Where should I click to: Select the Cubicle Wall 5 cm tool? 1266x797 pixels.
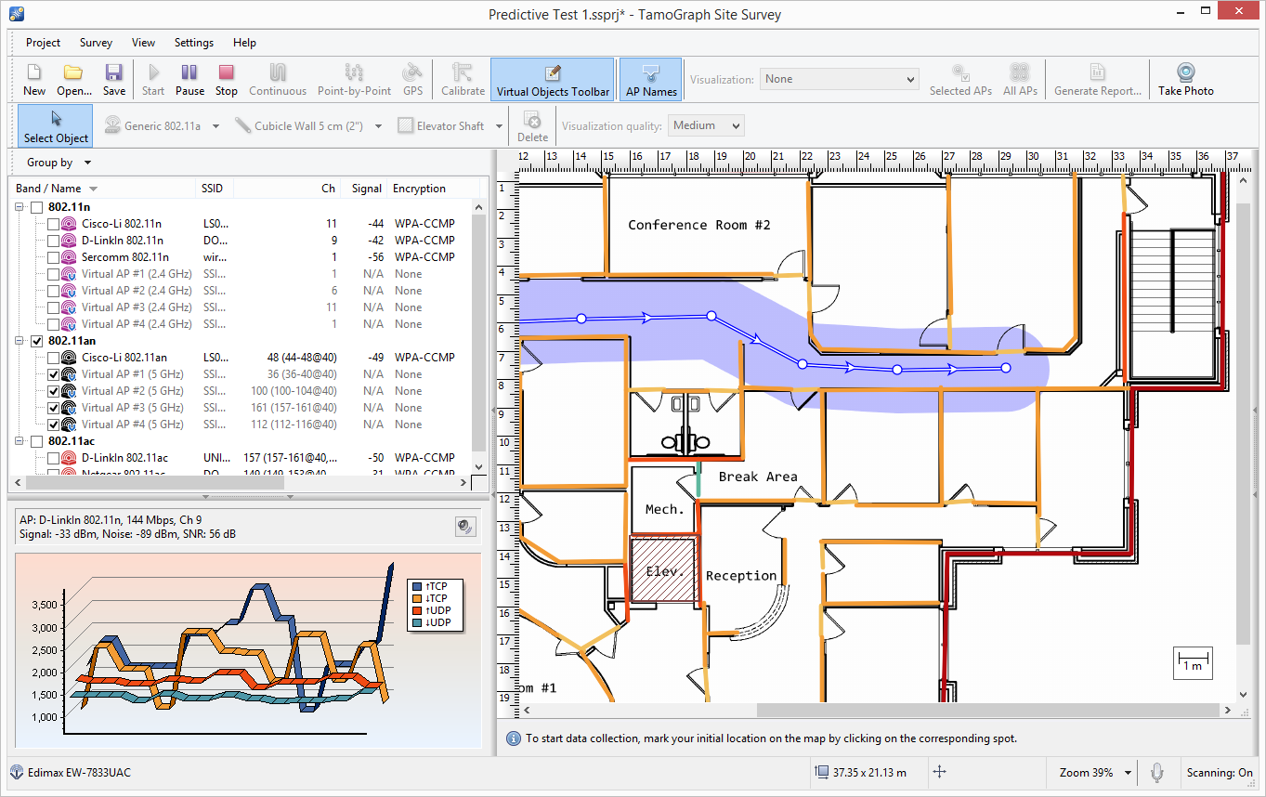pyautogui.click(x=300, y=125)
